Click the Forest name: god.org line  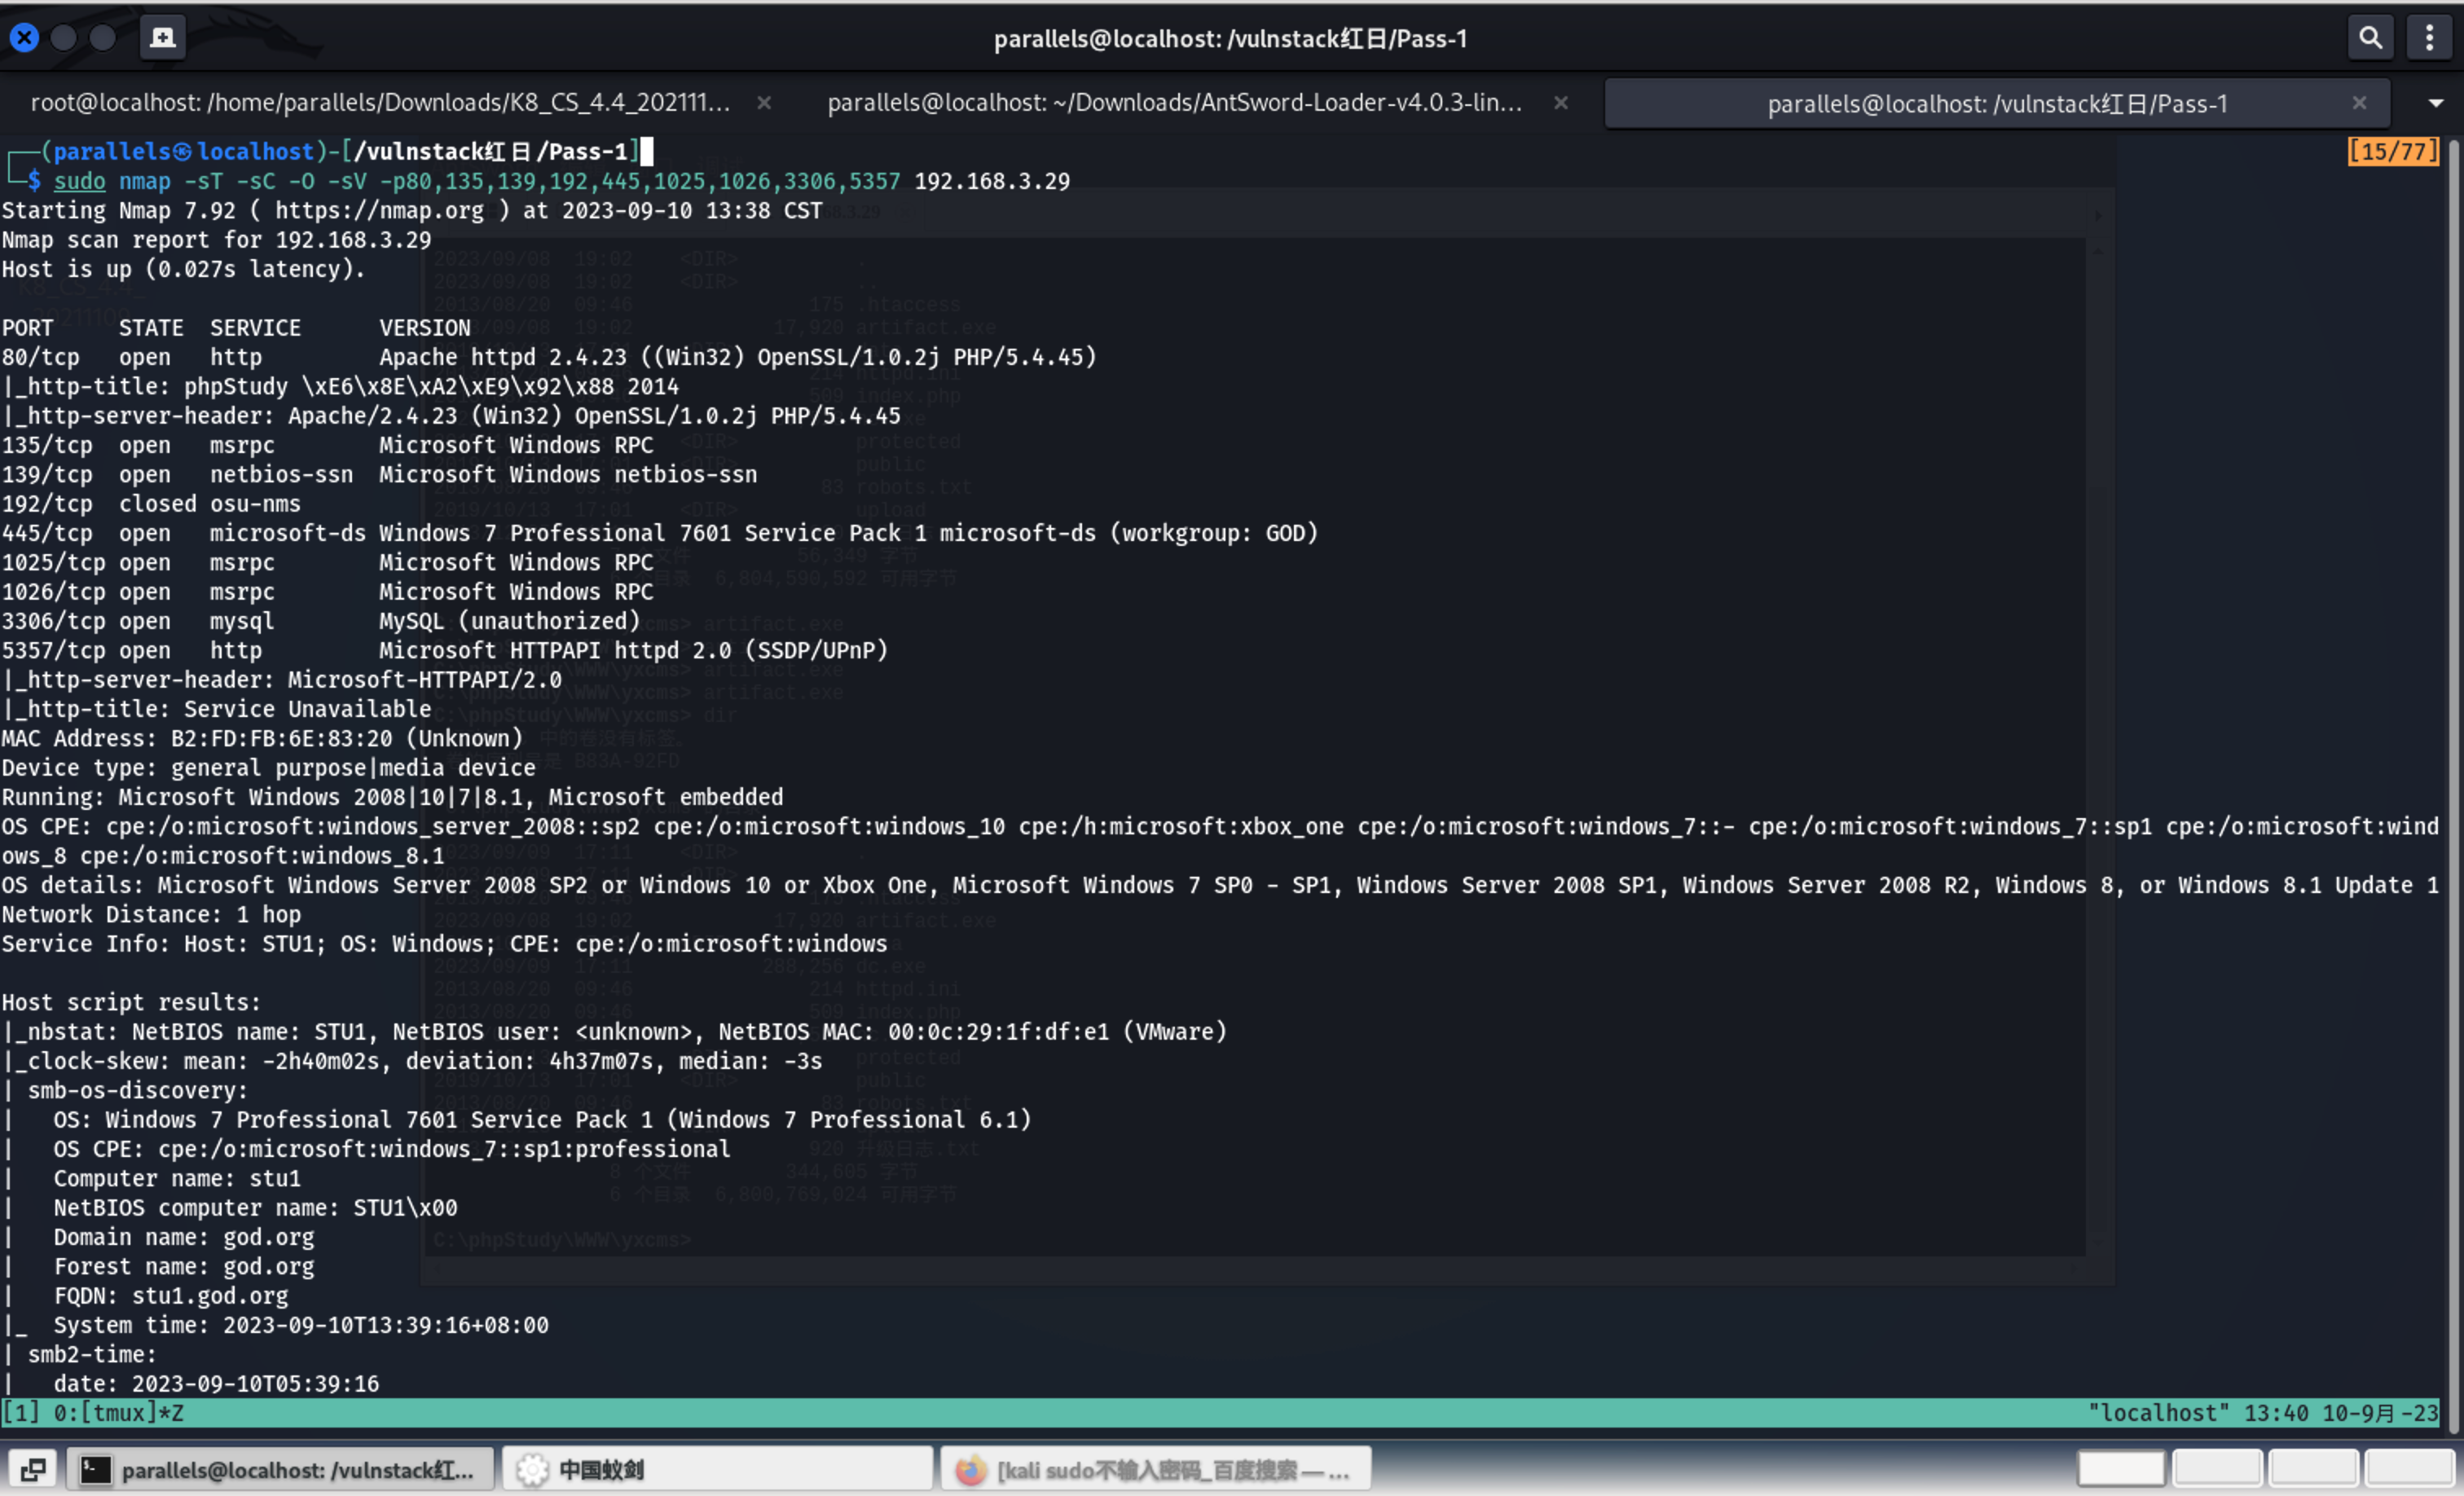click(x=184, y=1266)
